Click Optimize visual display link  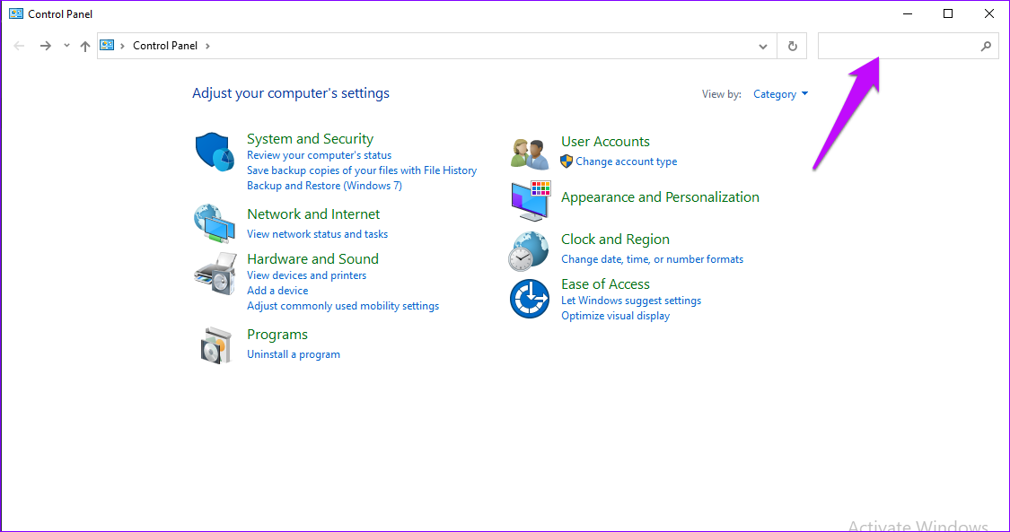tap(615, 316)
